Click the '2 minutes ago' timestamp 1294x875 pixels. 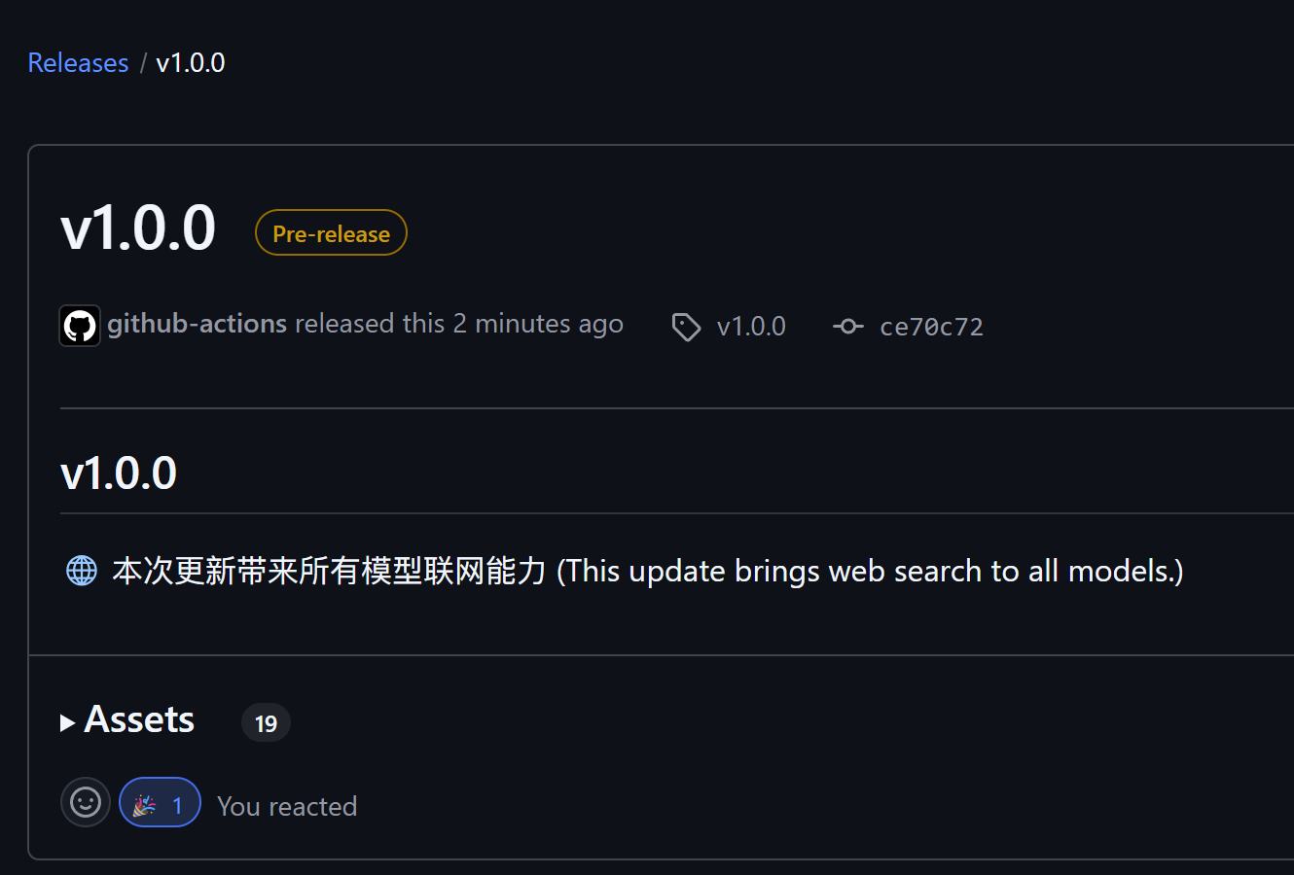pos(538,324)
